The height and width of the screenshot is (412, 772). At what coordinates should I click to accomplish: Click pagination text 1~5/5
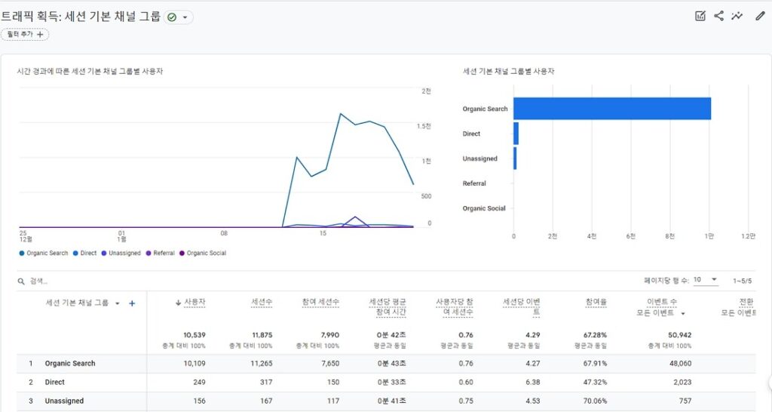coord(742,281)
